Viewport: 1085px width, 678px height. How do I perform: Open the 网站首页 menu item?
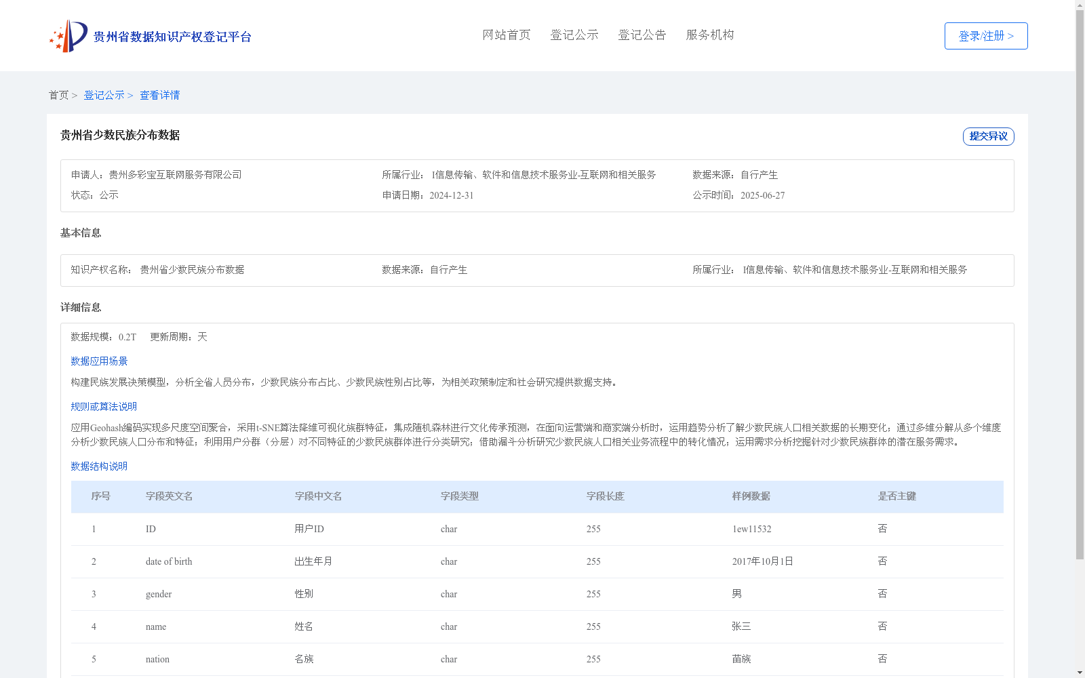pyautogui.click(x=507, y=35)
